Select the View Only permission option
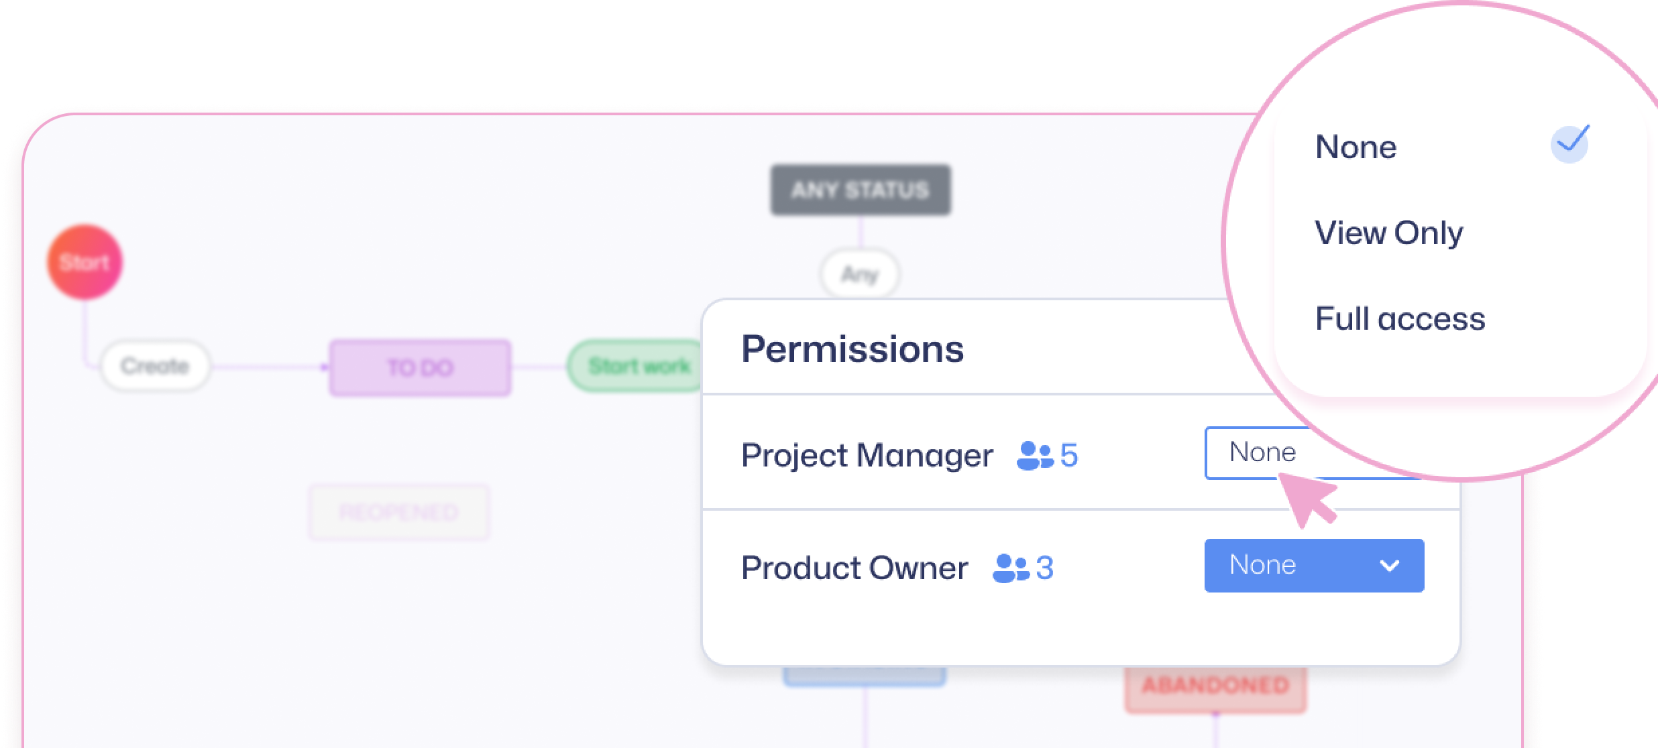The image size is (1658, 748). [1388, 233]
